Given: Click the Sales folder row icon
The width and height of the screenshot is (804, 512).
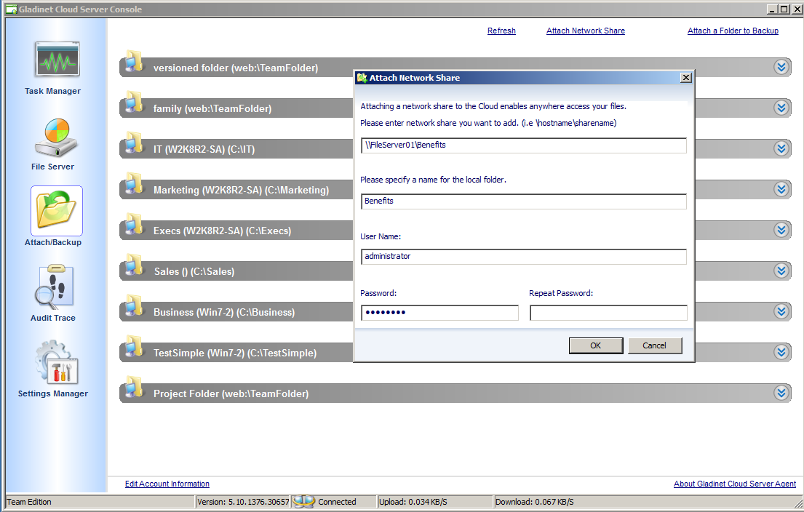Looking at the screenshot, I should (134, 265).
